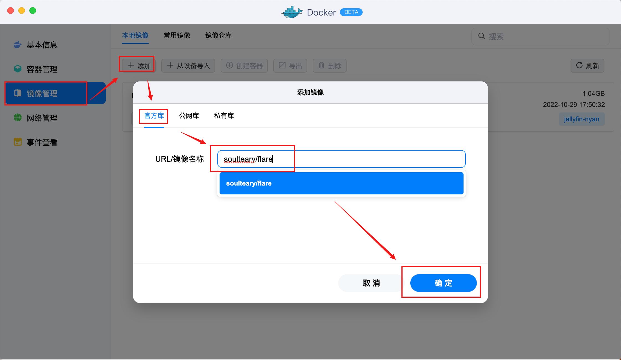621x360 pixels.
Task: Click the 从设备导入 import icon
Action: click(x=170, y=65)
